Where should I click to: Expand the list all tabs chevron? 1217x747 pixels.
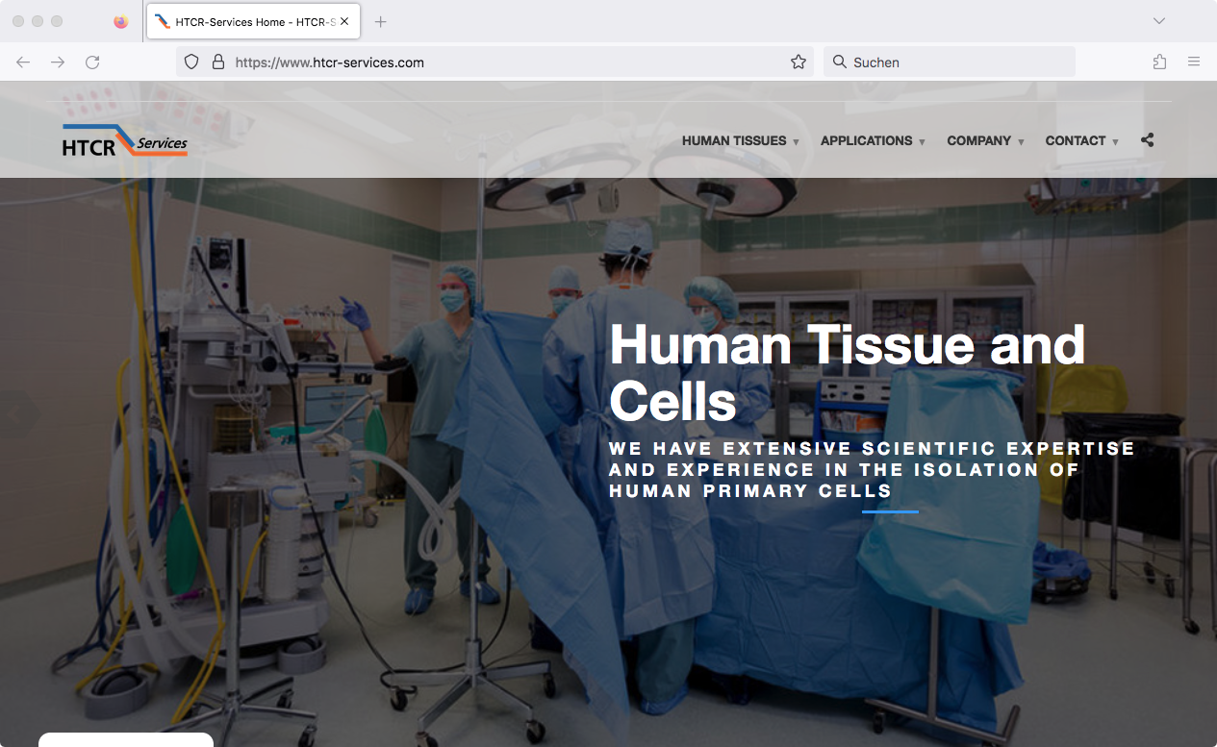click(1159, 21)
